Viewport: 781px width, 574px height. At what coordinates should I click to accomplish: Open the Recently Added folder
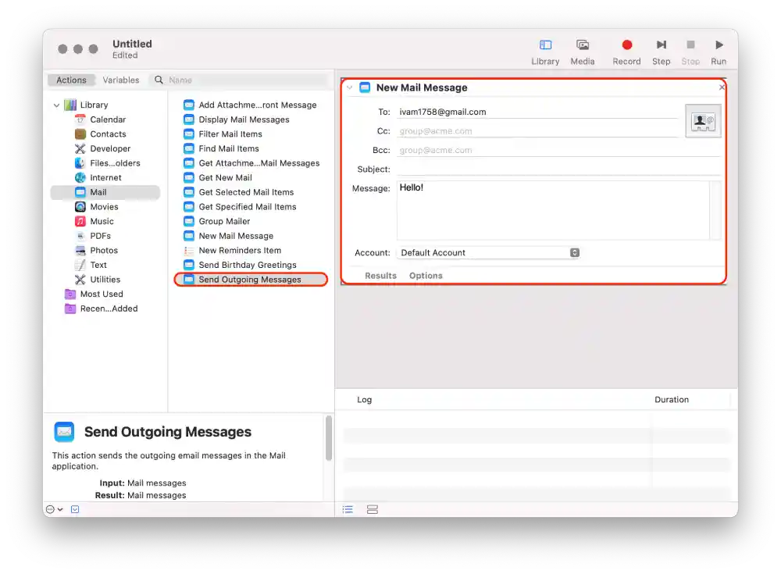(x=101, y=308)
